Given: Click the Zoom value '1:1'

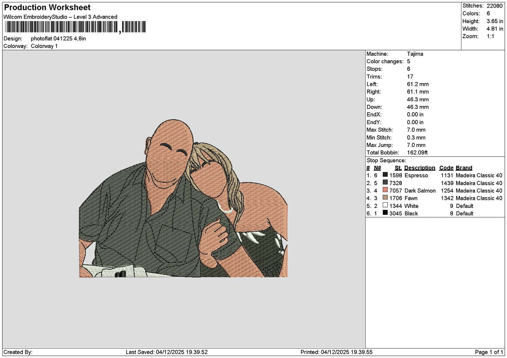Looking at the screenshot, I should coord(490,36).
